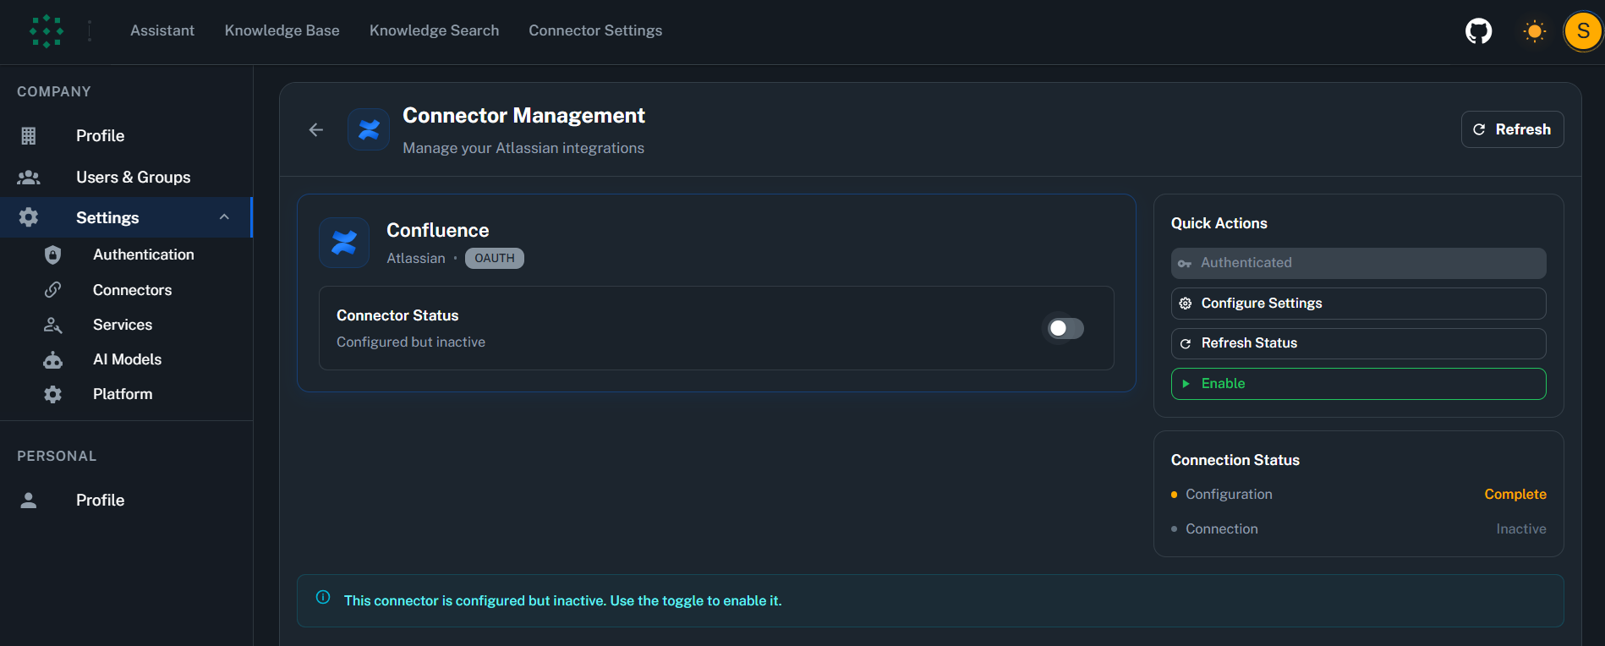Viewport: 1605px width, 646px height.
Task: Open Users & Groups page
Action: point(126,177)
